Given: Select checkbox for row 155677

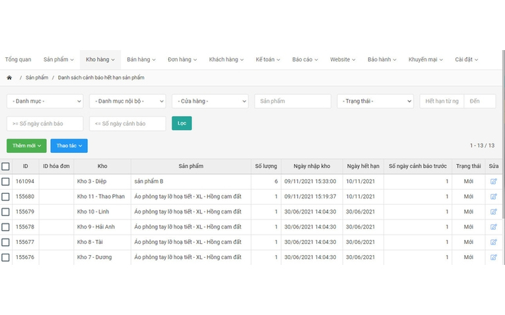Looking at the screenshot, I should coord(5,242).
